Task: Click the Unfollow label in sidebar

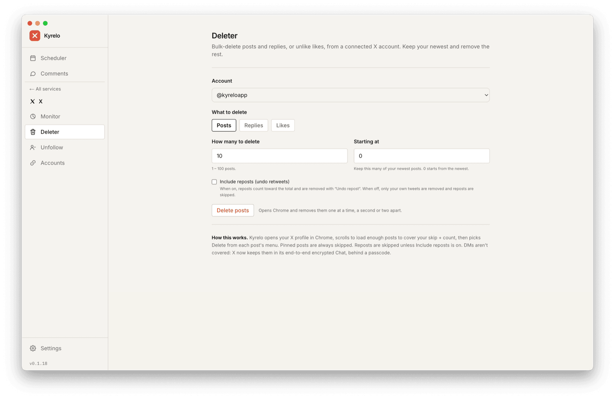Action: click(52, 147)
